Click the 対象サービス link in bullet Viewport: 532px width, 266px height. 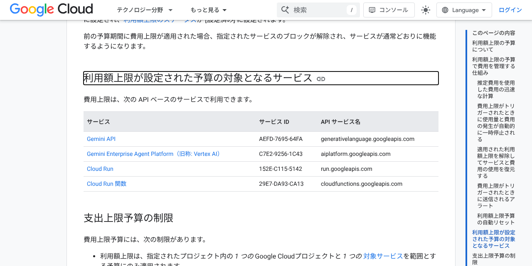pos(383,256)
